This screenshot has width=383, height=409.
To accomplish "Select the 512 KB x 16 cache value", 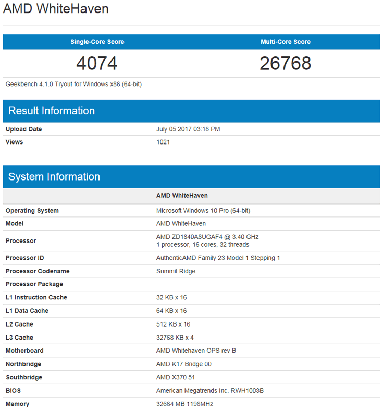I will (173, 324).
